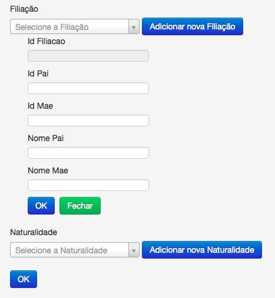Click the Id Mae label
Image resolution: width=275 pixels, height=298 pixels.
(40, 106)
